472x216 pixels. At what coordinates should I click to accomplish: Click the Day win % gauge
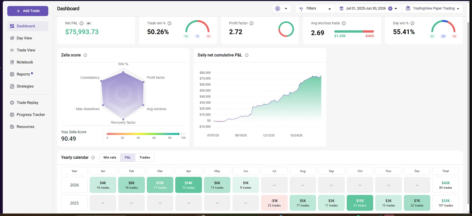(x=443, y=26)
